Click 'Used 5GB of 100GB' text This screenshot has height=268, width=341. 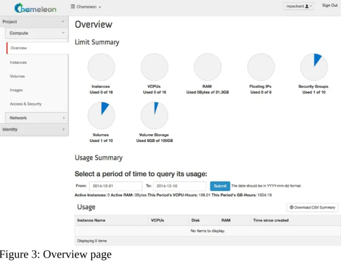[155, 141]
